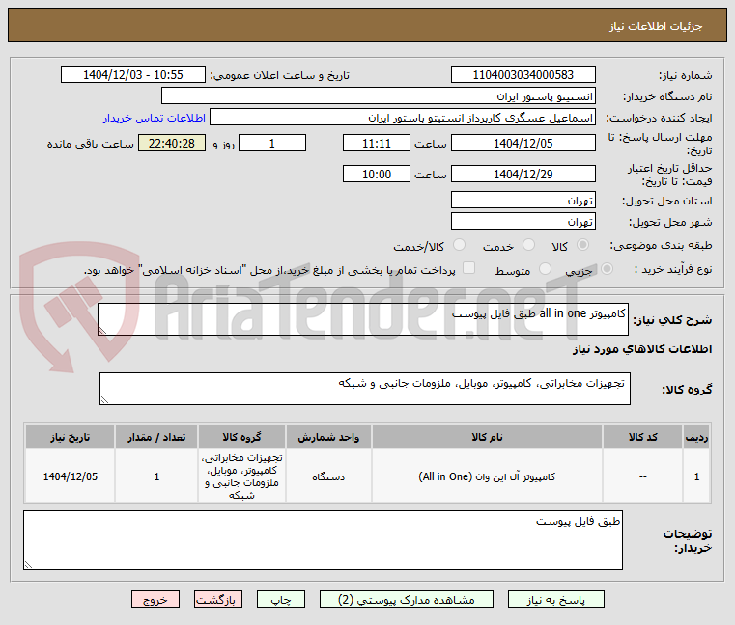Select the 'جزیی' purchase type radio

(x=608, y=269)
